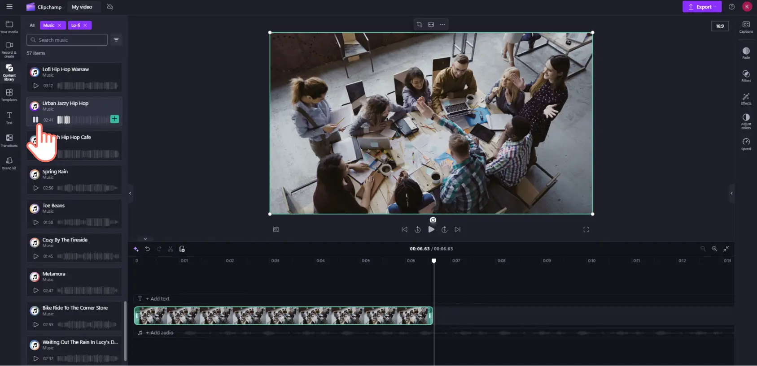The image size is (757, 366).
Task: Click the undo arrow in timeline toolbar
Action: tap(148, 249)
